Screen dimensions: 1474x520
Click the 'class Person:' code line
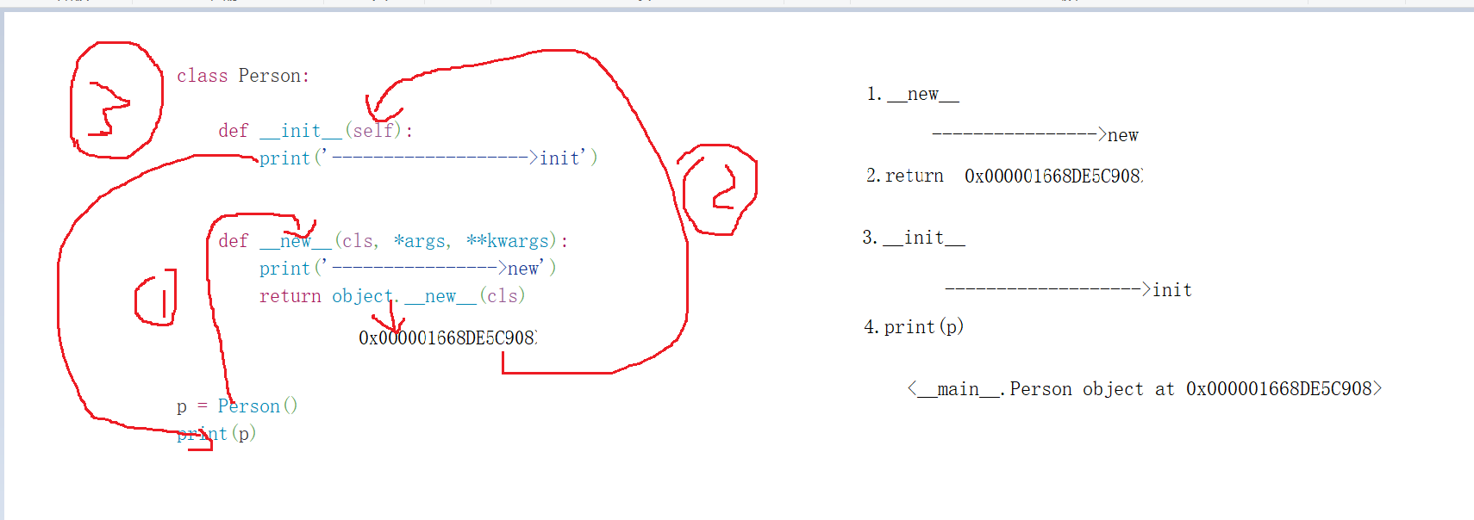point(243,76)
